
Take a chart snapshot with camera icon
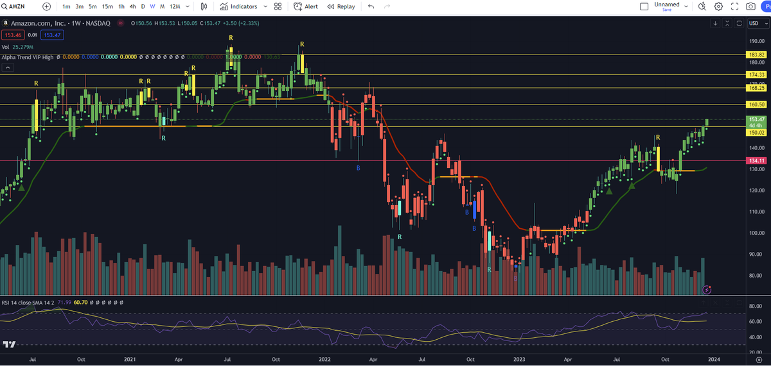pyautogui.click(x=750, y=6)
